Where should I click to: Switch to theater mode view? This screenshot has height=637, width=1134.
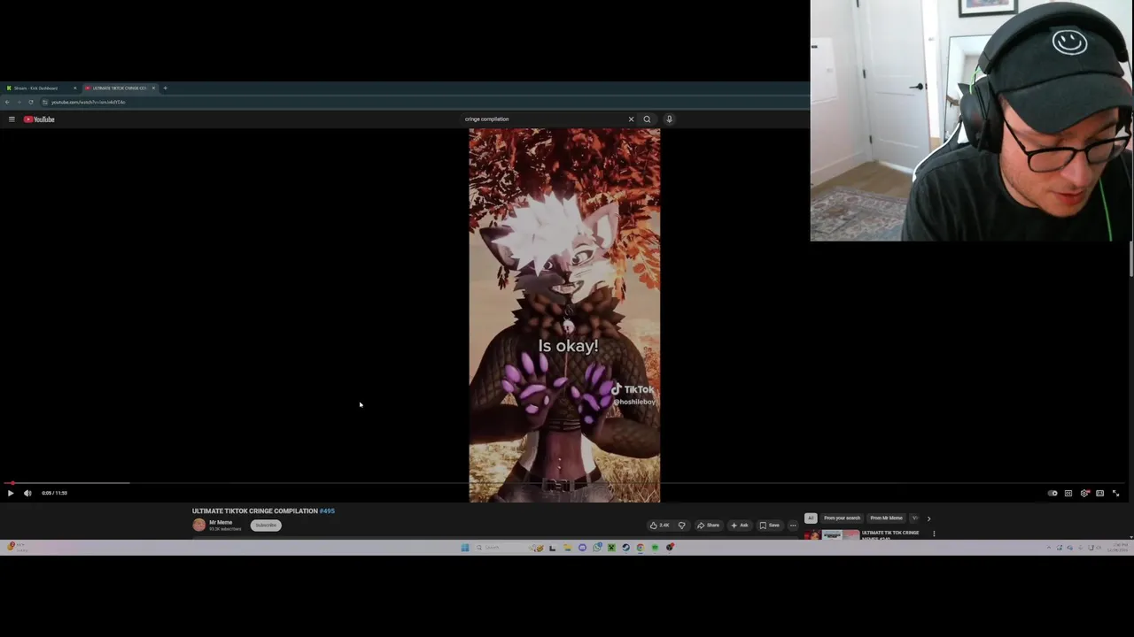(1099, 493)
